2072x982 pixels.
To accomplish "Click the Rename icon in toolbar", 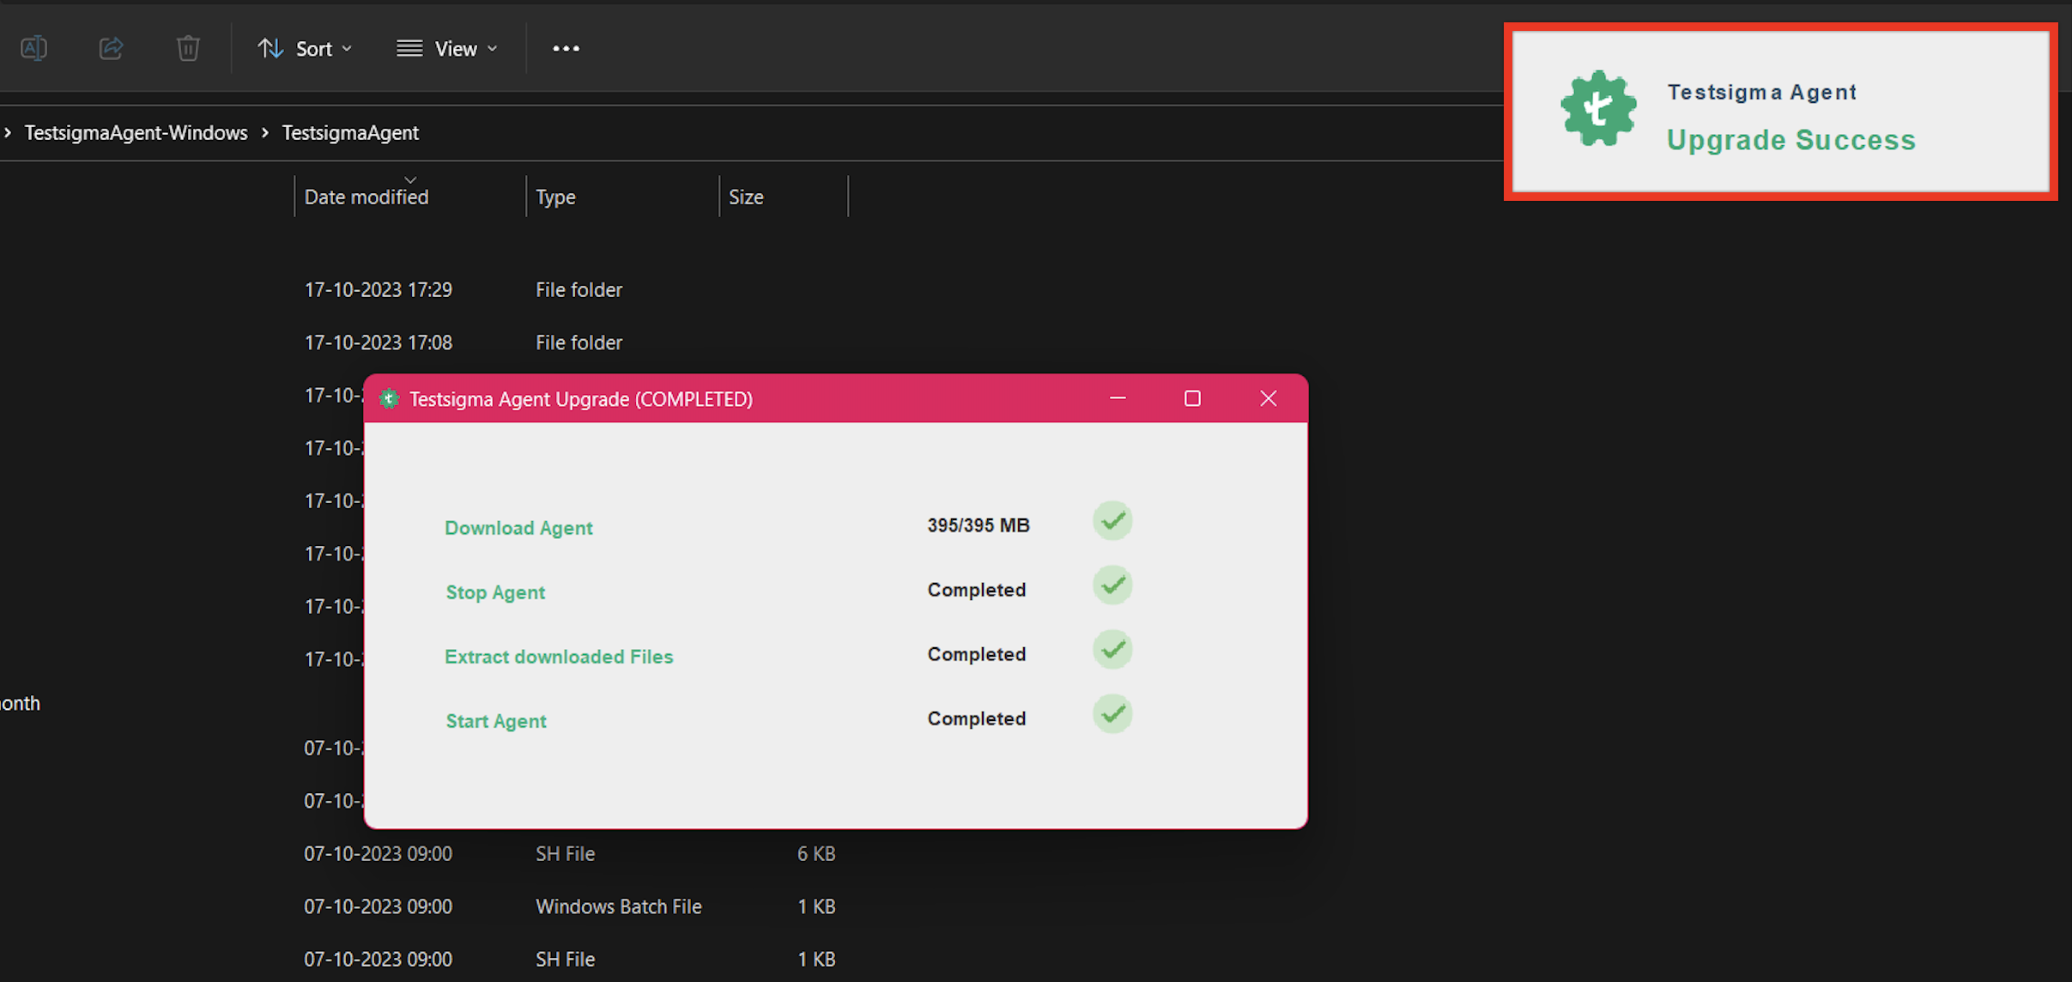I will tap(33, 48).
